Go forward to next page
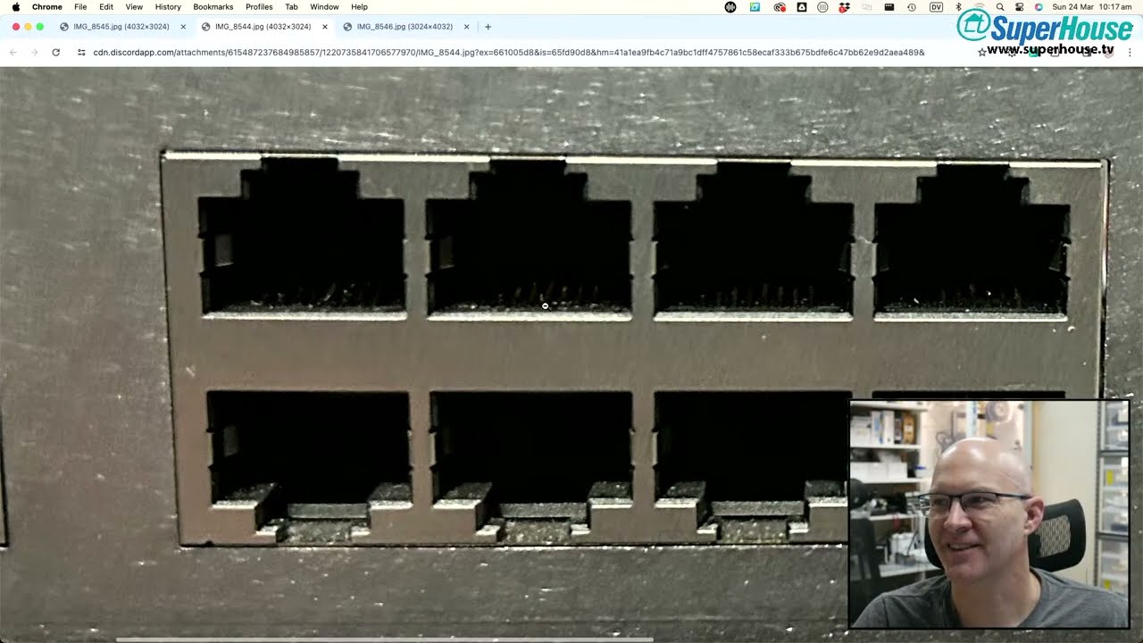1143x643 pixels. tap(34, 53)
